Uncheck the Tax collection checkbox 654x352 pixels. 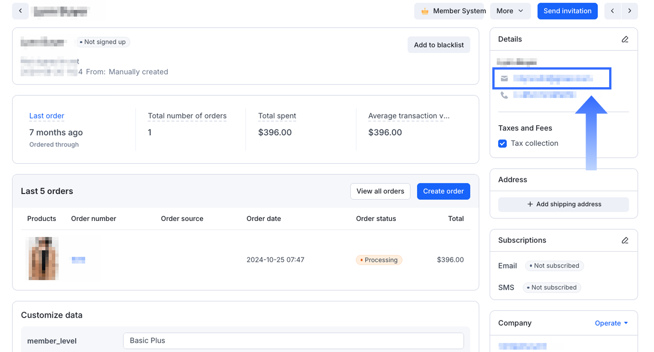502,144
